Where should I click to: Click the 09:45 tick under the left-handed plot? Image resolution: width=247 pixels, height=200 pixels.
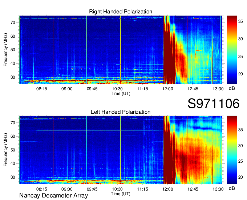point(92,189)
